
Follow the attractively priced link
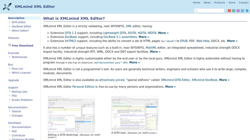112,80
